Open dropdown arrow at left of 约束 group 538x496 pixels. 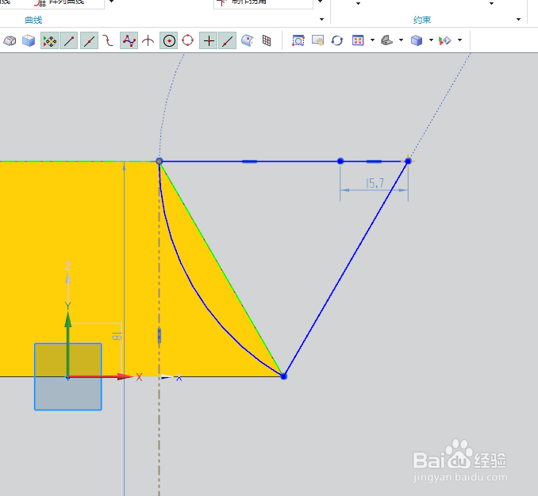(x=358, y=3)
